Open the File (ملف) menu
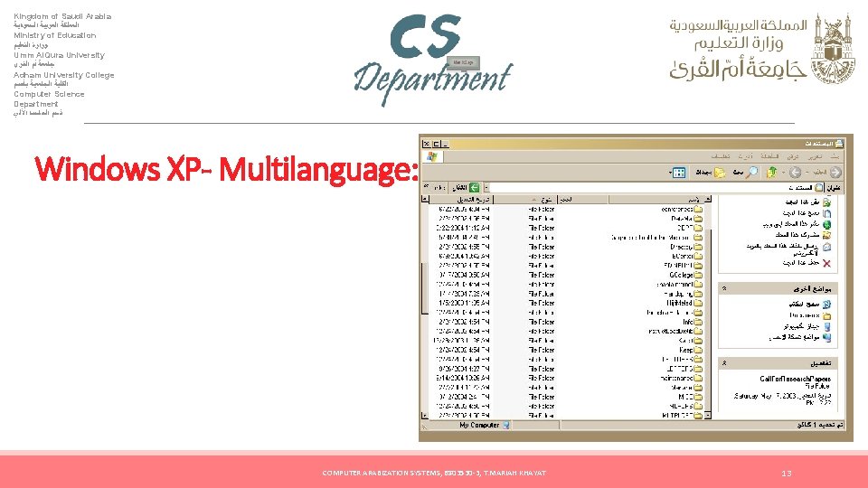The image size is (868, 488). coord(835,156)
